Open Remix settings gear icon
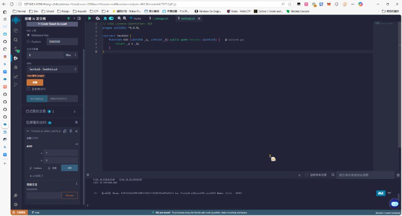This screenshot has width=402, height=216. pos(16,204)
